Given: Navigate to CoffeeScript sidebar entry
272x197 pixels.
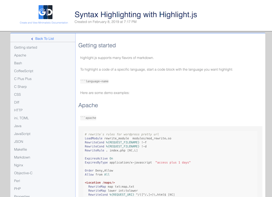Looking at the screenshot, I should point(23,71).
